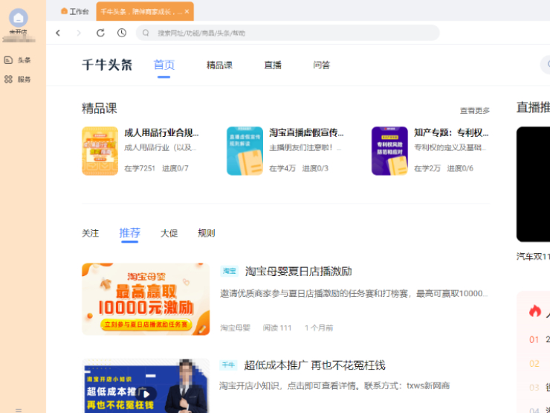Open the 直播 navigation tab
The image size is (550, 413).
point(273,65)
